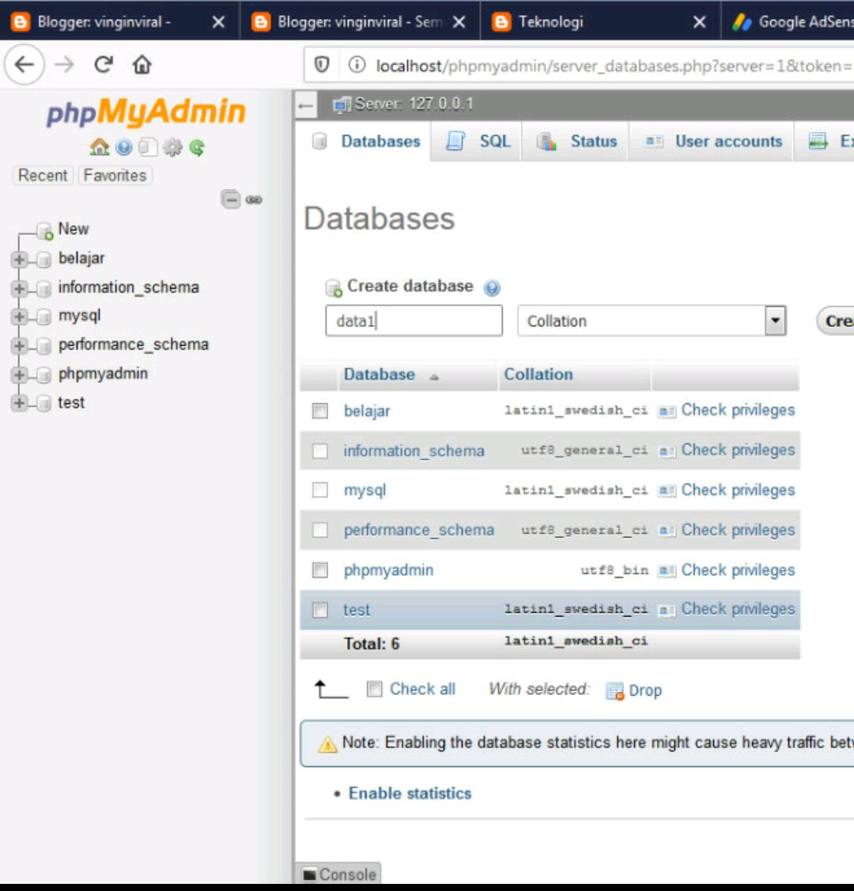Click the phpMyAdmin logo
Image resolution: width=854 pixels, height=891 pixels.
click(x=146, y=111)
